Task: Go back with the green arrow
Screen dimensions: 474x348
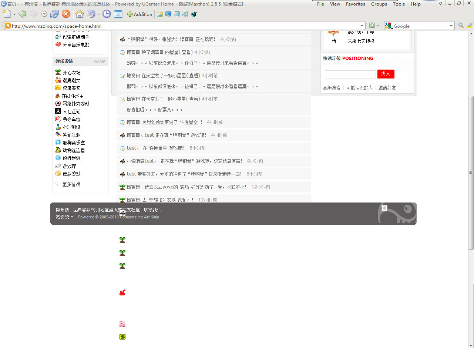Action: 22,14
